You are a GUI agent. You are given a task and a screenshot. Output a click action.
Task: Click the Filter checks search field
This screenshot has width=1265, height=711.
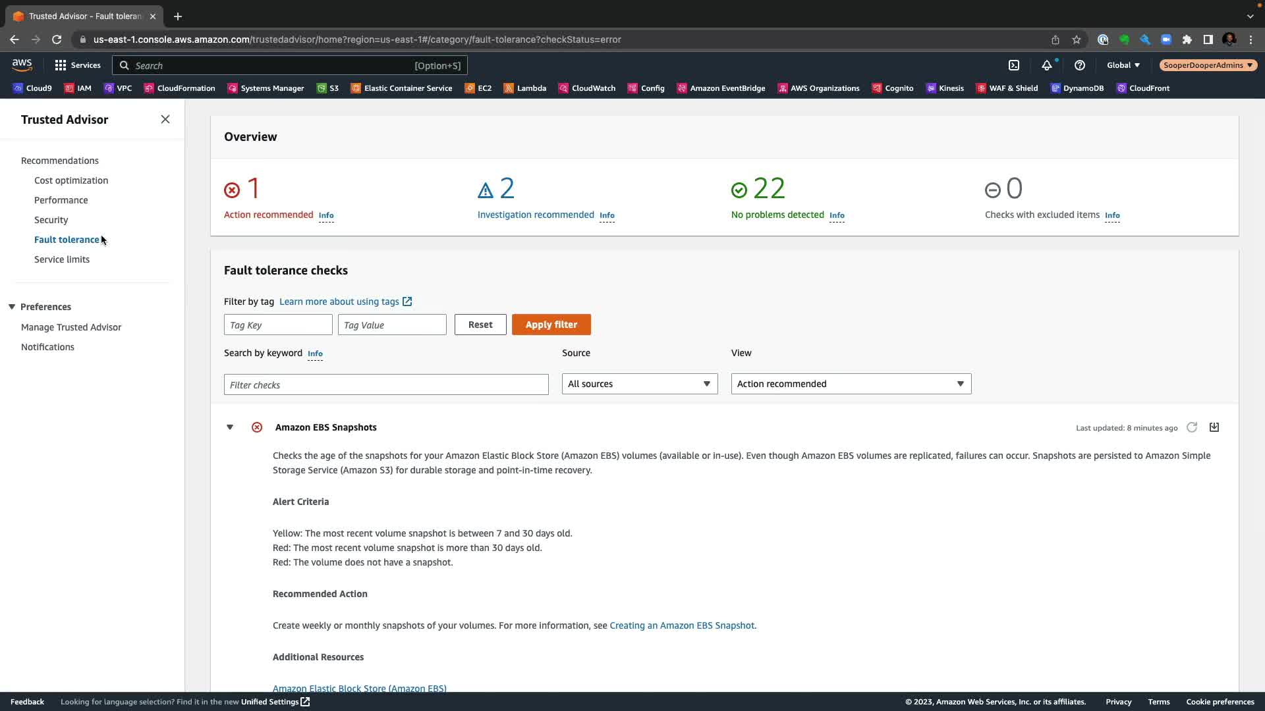coord(386,384)
